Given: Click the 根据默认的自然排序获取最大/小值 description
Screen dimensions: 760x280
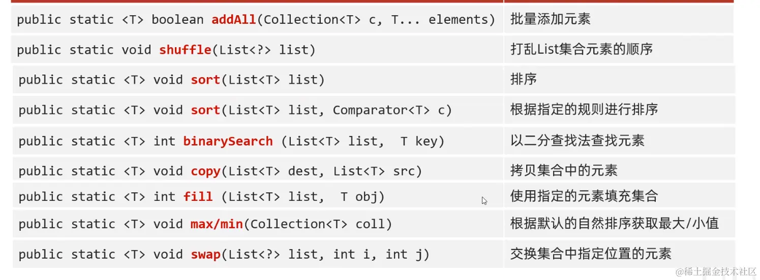Looking at the screenshot, I should coord(615,223).
